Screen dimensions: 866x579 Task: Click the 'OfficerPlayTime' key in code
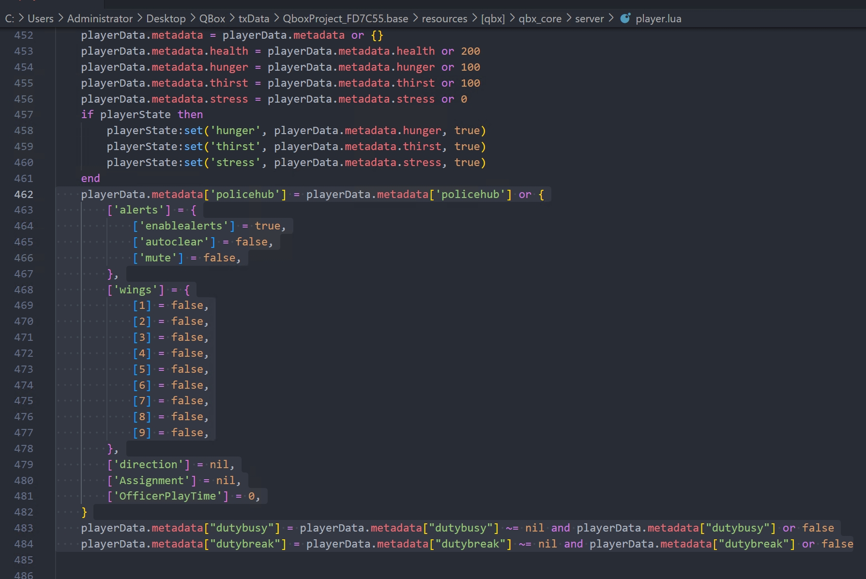point(167,496)
